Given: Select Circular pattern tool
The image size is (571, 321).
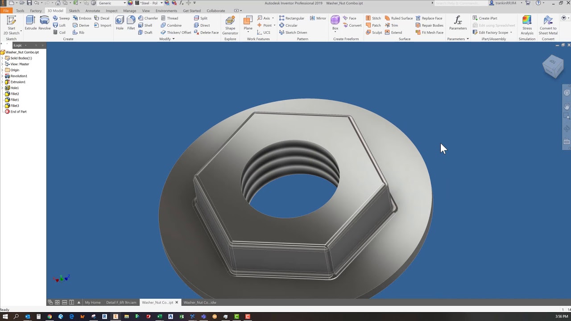Looking at the screenshot, I should [x=288, y=25].
